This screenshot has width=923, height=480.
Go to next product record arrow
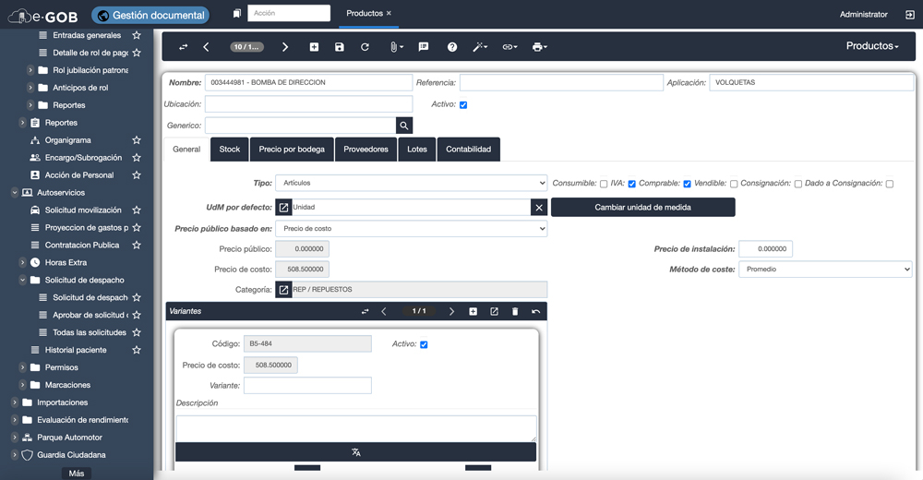pyautogui.click(x=285, y=47)
